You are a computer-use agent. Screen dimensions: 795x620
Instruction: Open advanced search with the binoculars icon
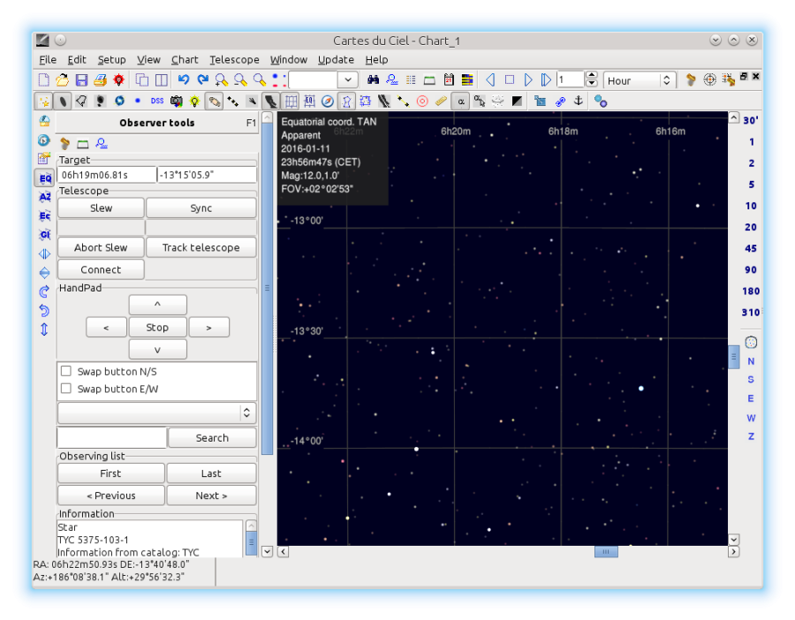click(373, 80)
